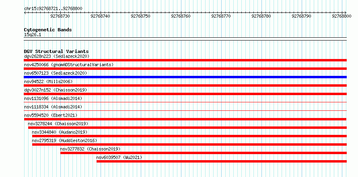This screenshot has height=177, width=358.
Task: Open nsv2795319 (Huddleston2016) label
Action: (x=64, y=140)
